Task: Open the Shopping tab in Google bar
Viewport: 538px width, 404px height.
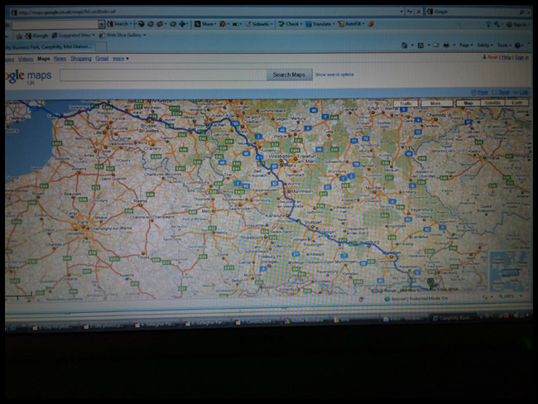Action: click(81, 60)
